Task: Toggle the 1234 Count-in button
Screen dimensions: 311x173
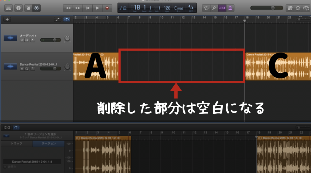Action: [x=222, y=8]
